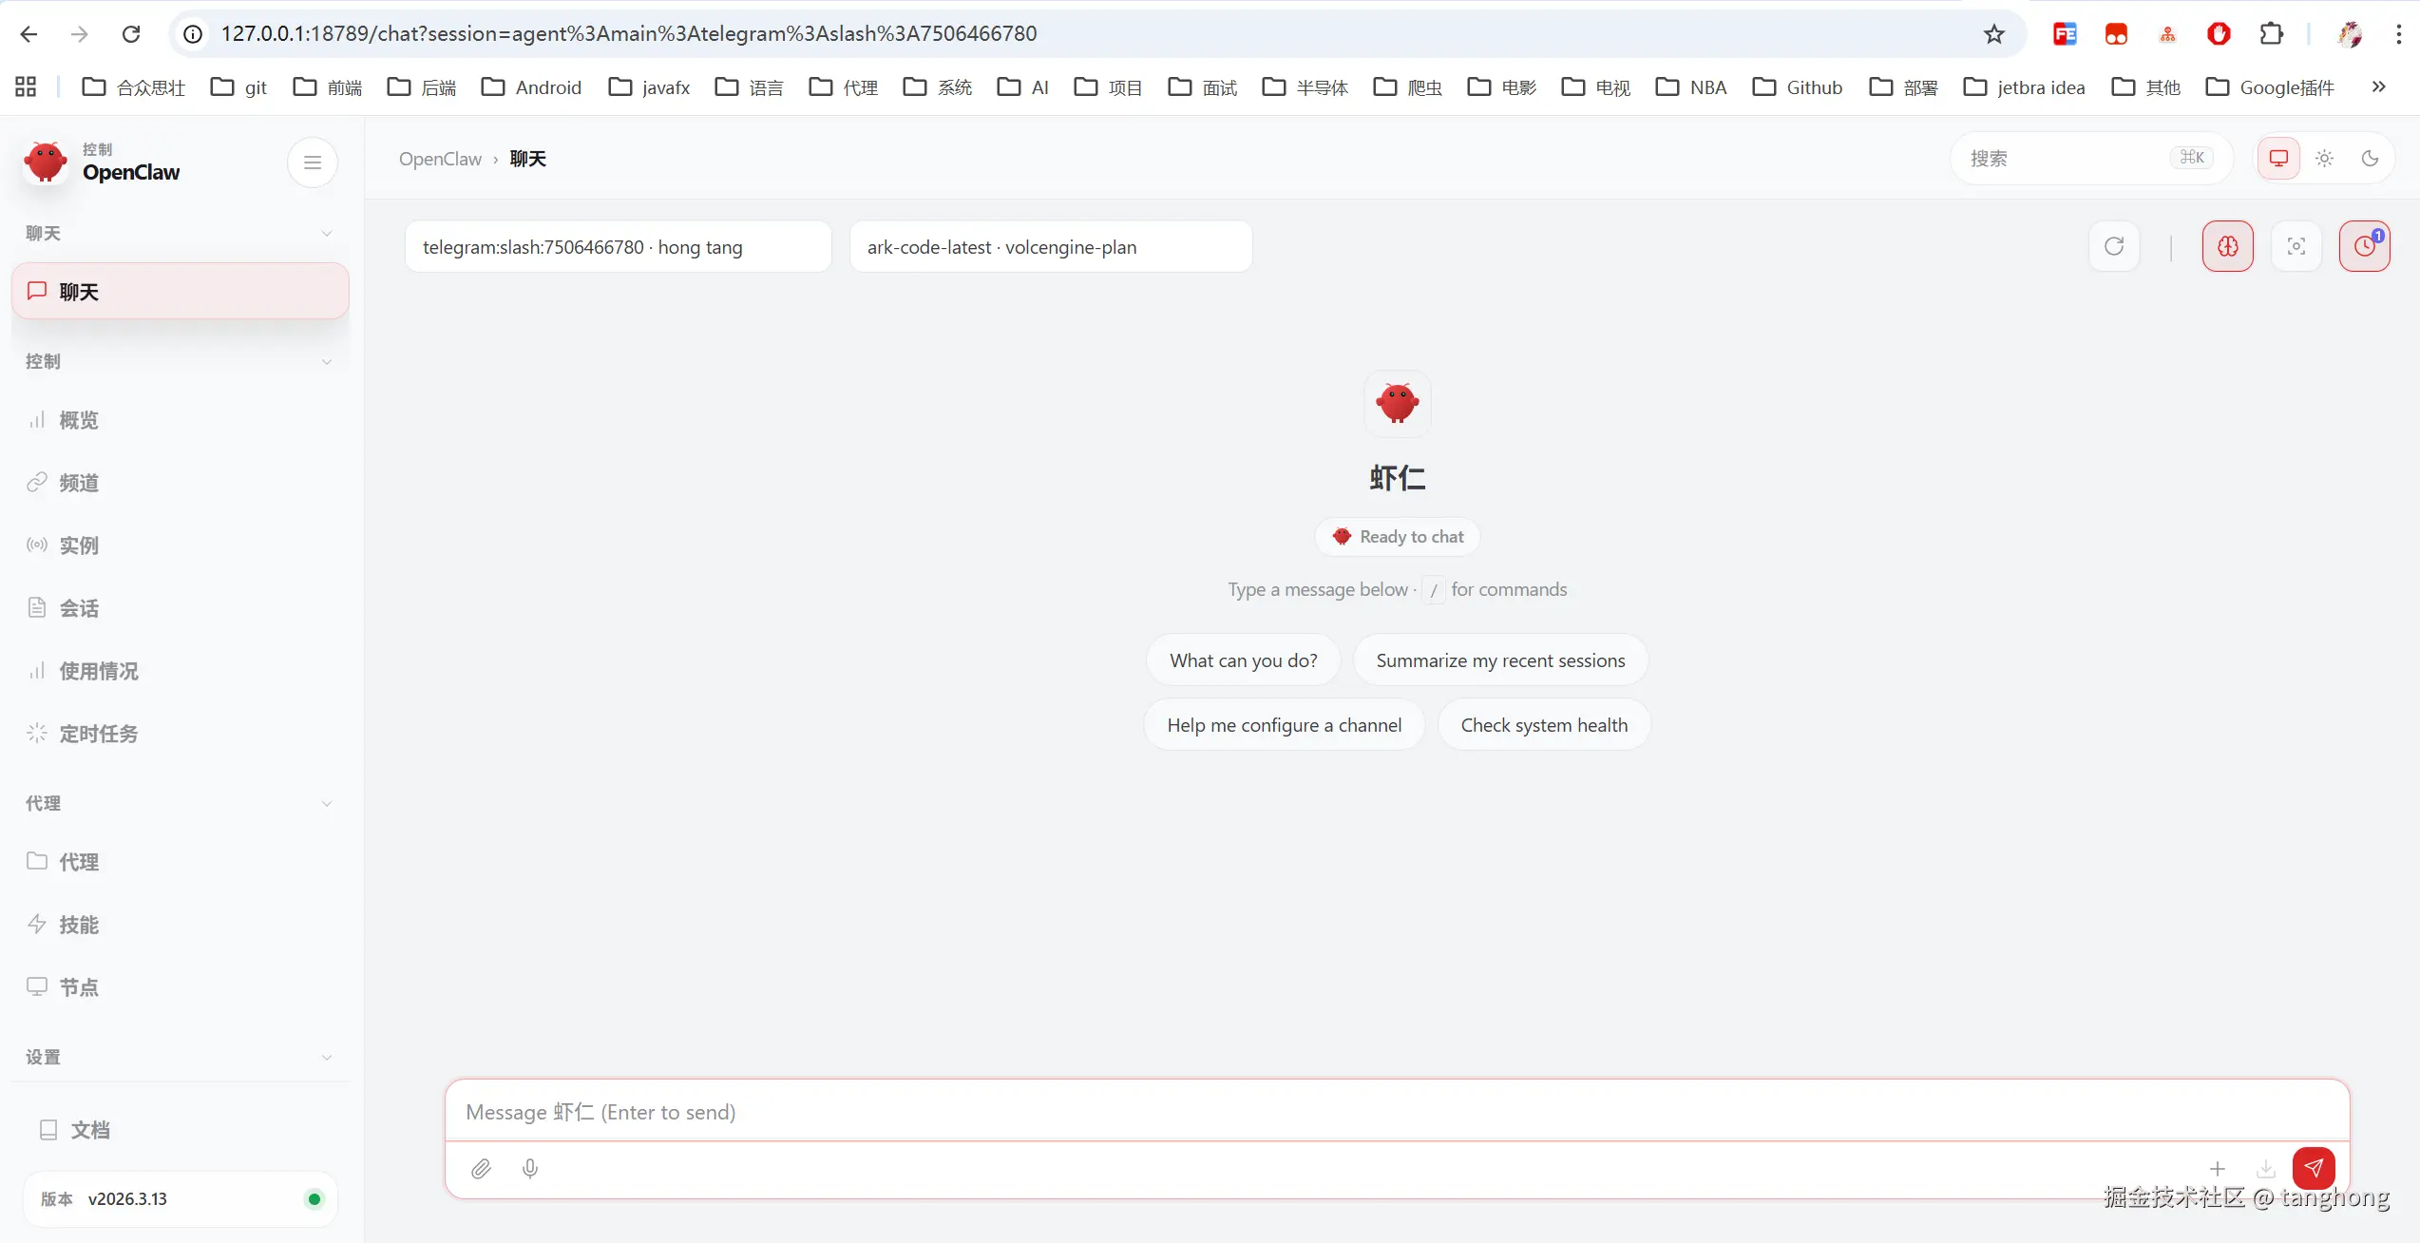Image resolution: width=2420 pixels, height=1243 pixels.
Task: Open 定时任务 in the sidebar
Action: click(x=99, y=734)
